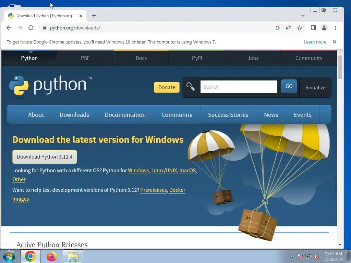This screenshot has width=351, height=263.
Task: Open the Prereleases link
Action: click(x=154, y=190)
